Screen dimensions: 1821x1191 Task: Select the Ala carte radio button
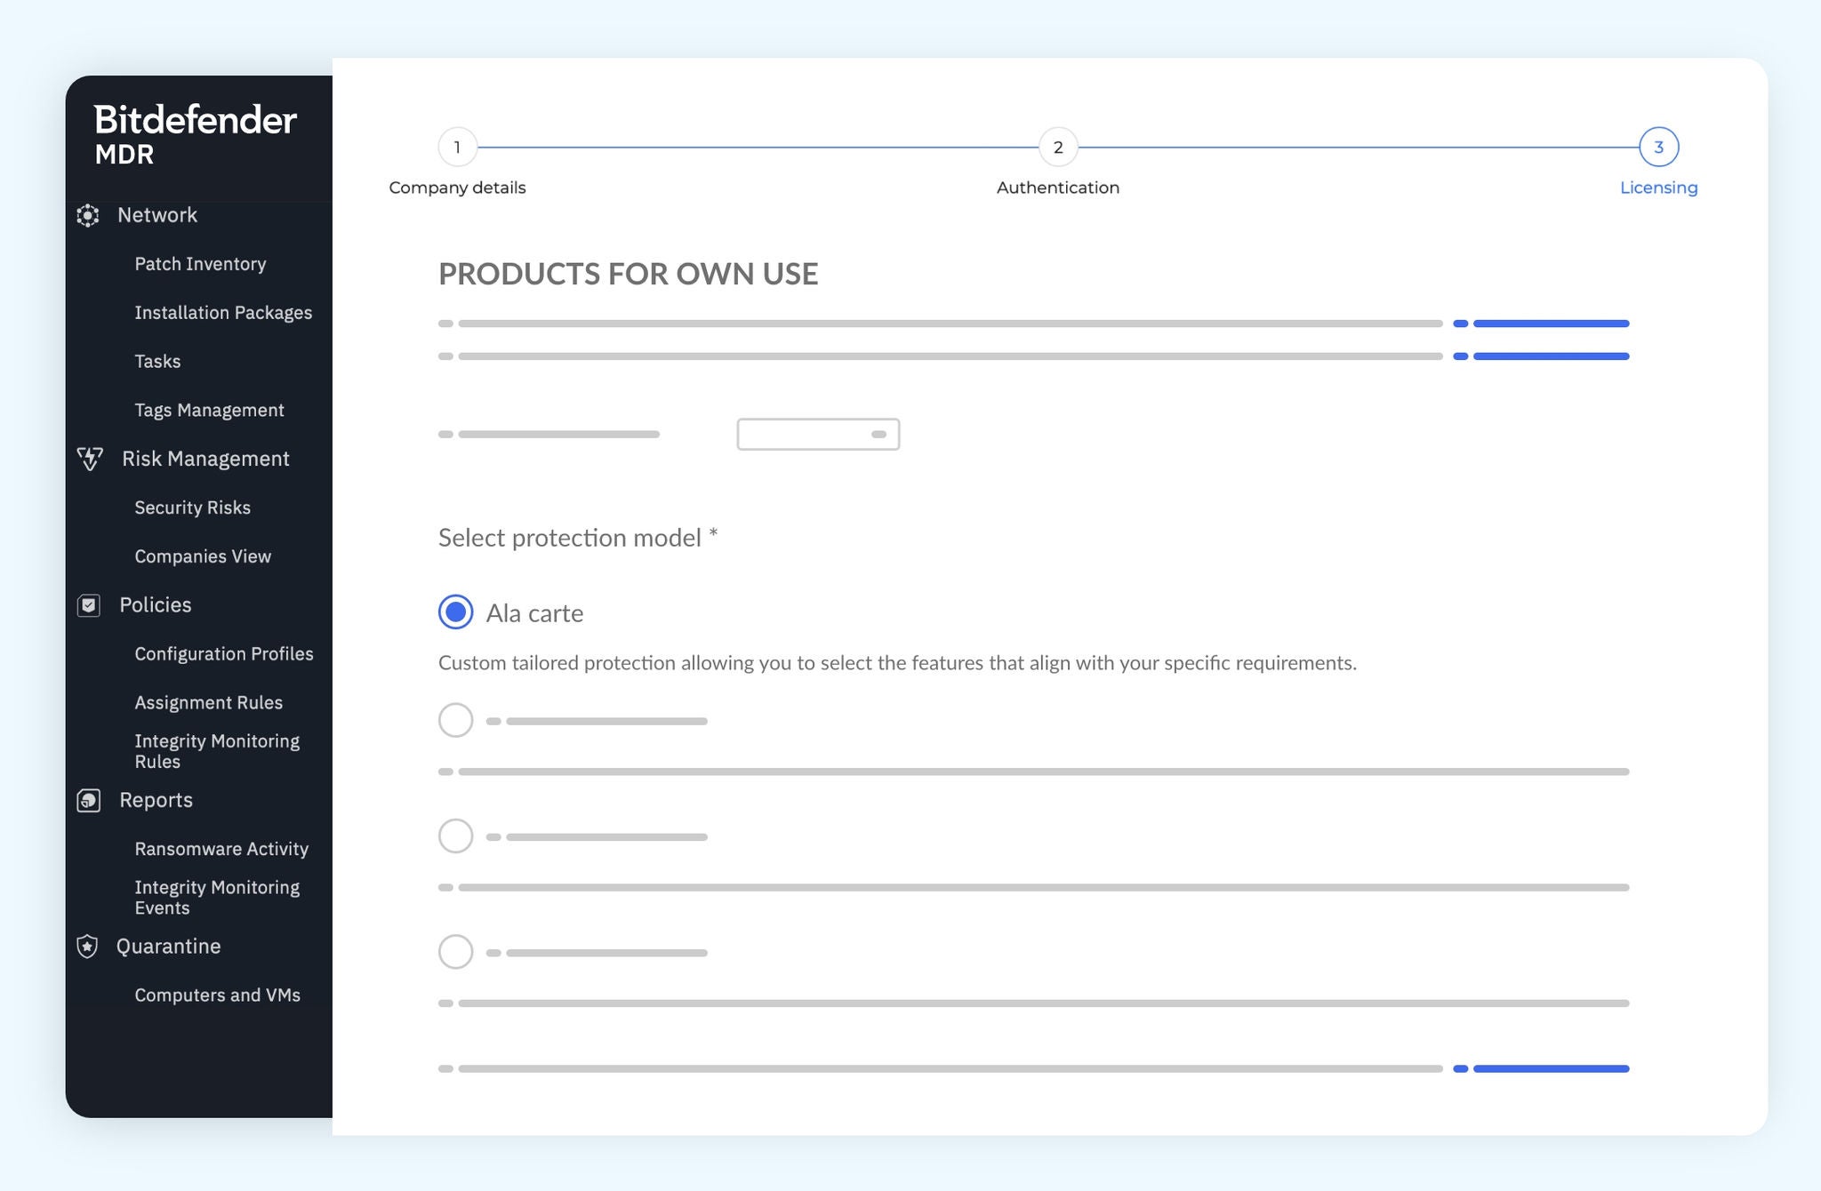456,611
